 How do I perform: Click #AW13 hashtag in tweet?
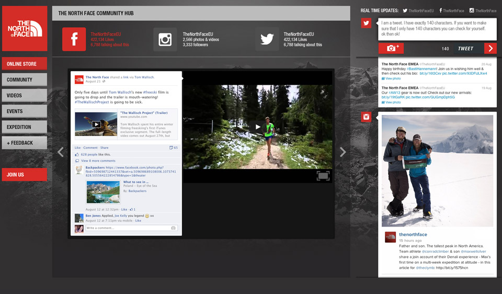coord(394,93)
